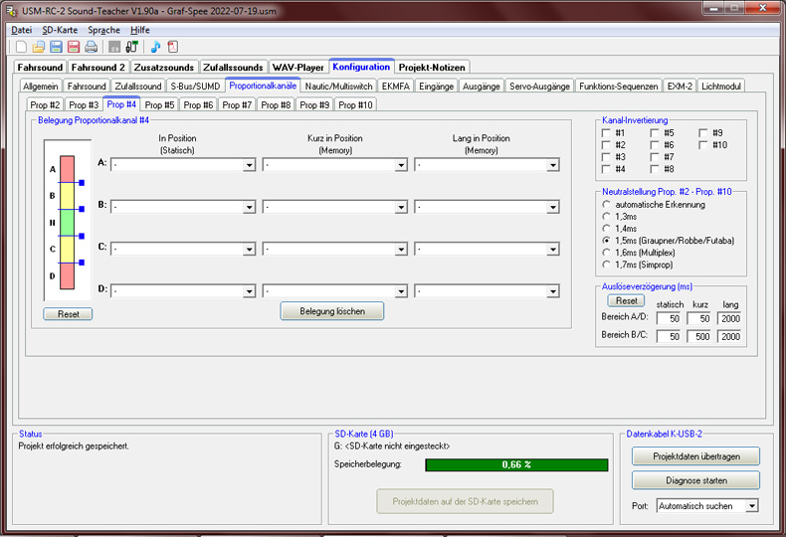Click the blue handle between zones A and B

click(x=82, y=184)
